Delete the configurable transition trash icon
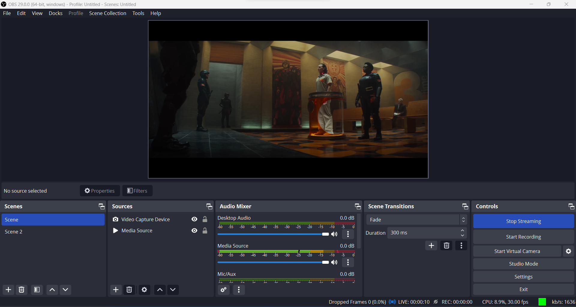Viewport: 576px width, 307px height. pyautogui.click(x=446, y=245)
